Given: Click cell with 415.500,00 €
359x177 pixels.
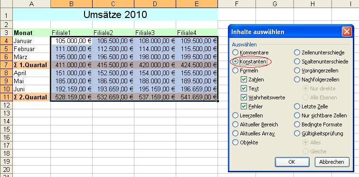Looking at the screenshot, I should [113, 65].
